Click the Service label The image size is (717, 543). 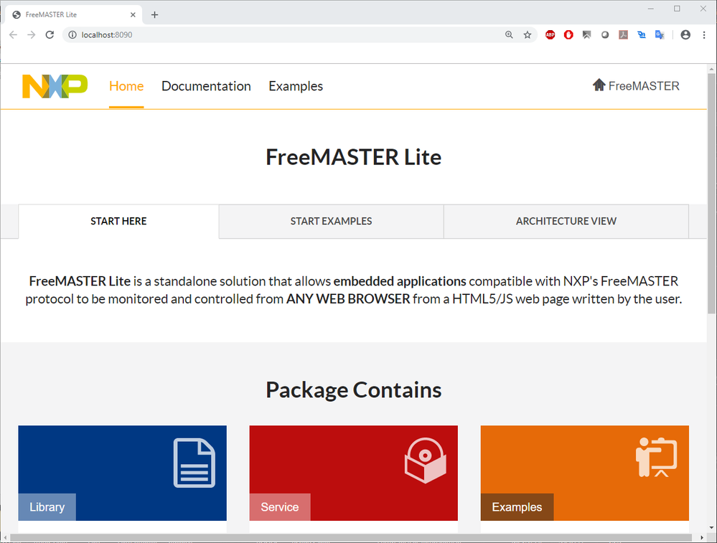[x=280, y=507]
